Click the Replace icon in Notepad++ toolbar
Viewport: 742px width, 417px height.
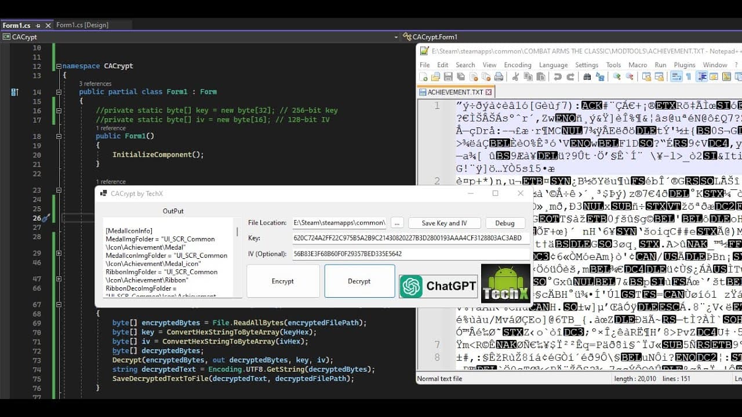[x=600, y=77]
